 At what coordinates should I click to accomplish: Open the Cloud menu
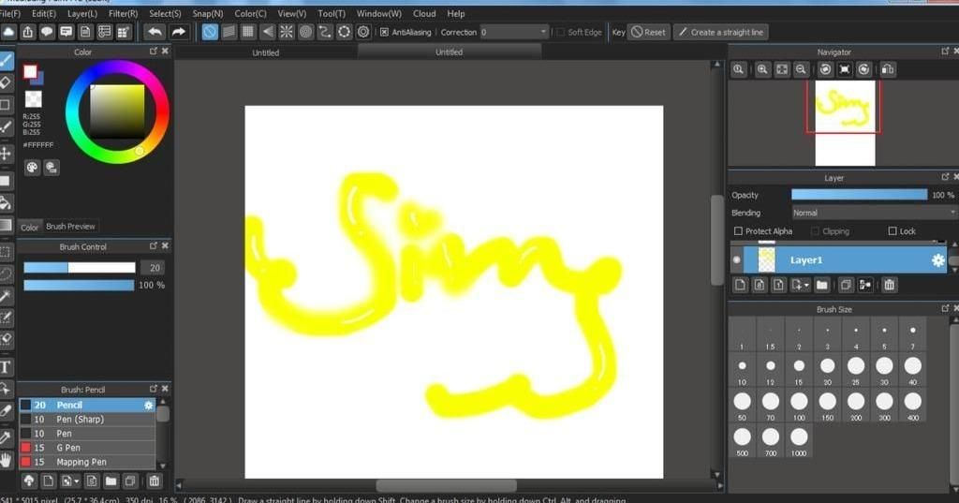coord(424,13)
